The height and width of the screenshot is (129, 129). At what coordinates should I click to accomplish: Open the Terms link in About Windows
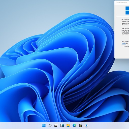123,44
